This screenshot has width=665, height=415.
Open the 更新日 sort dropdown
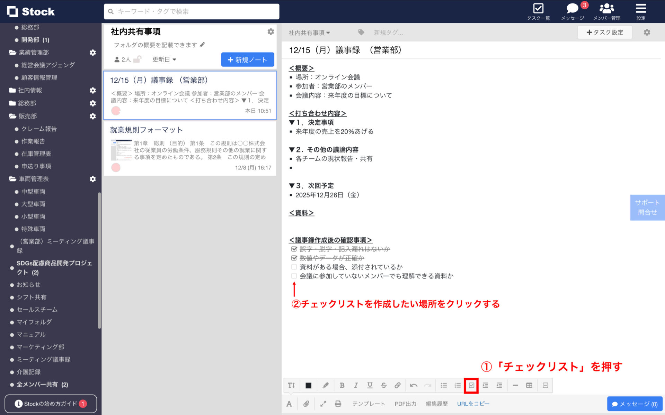coord(164,59)
